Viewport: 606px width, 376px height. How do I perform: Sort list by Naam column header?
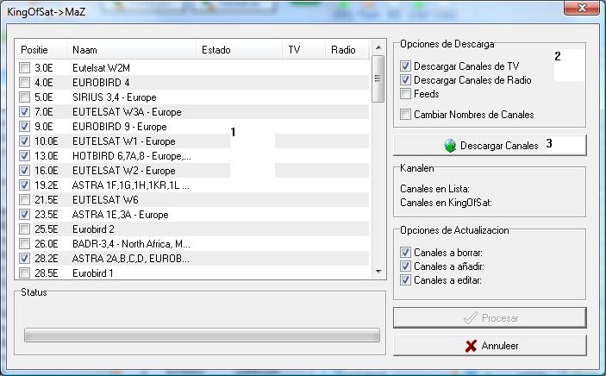click(131, 50)
